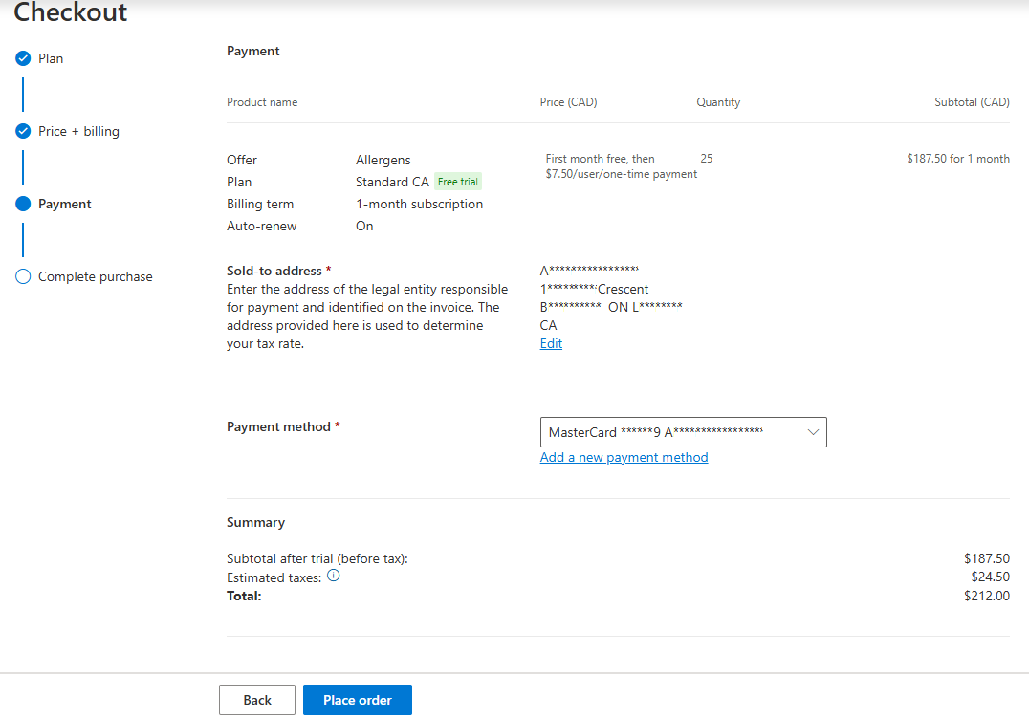Select the Payment step label
Screen dimensions: 1029x719
tap(65, 204)
